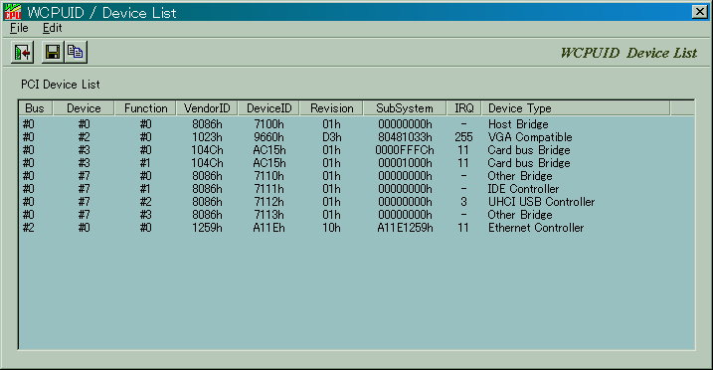Click device ID 7110h
The height and width of the screenshot is (370, 713).
click(x=268, y=176)
